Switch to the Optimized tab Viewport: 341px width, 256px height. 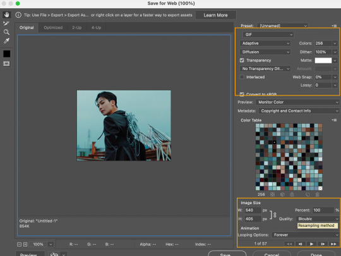(x=53, y=28)
